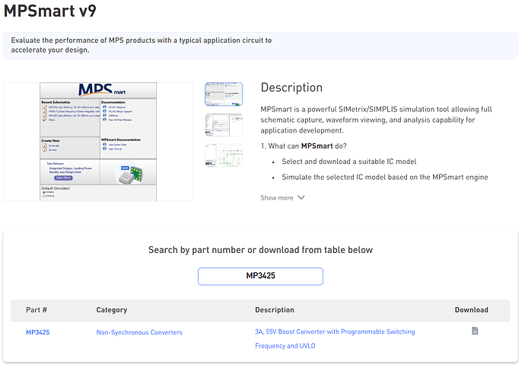Click the part number search field

260,276
